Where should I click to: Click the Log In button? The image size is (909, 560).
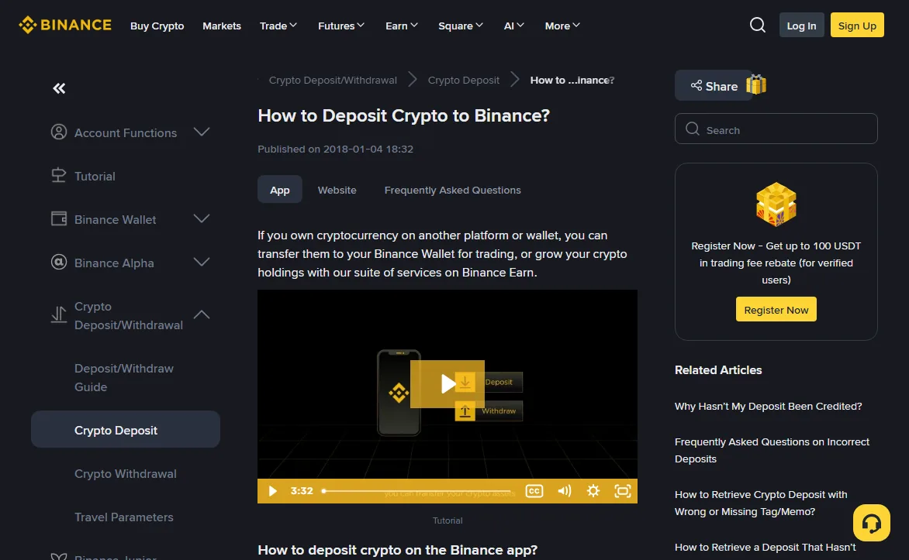click(801, 26)
